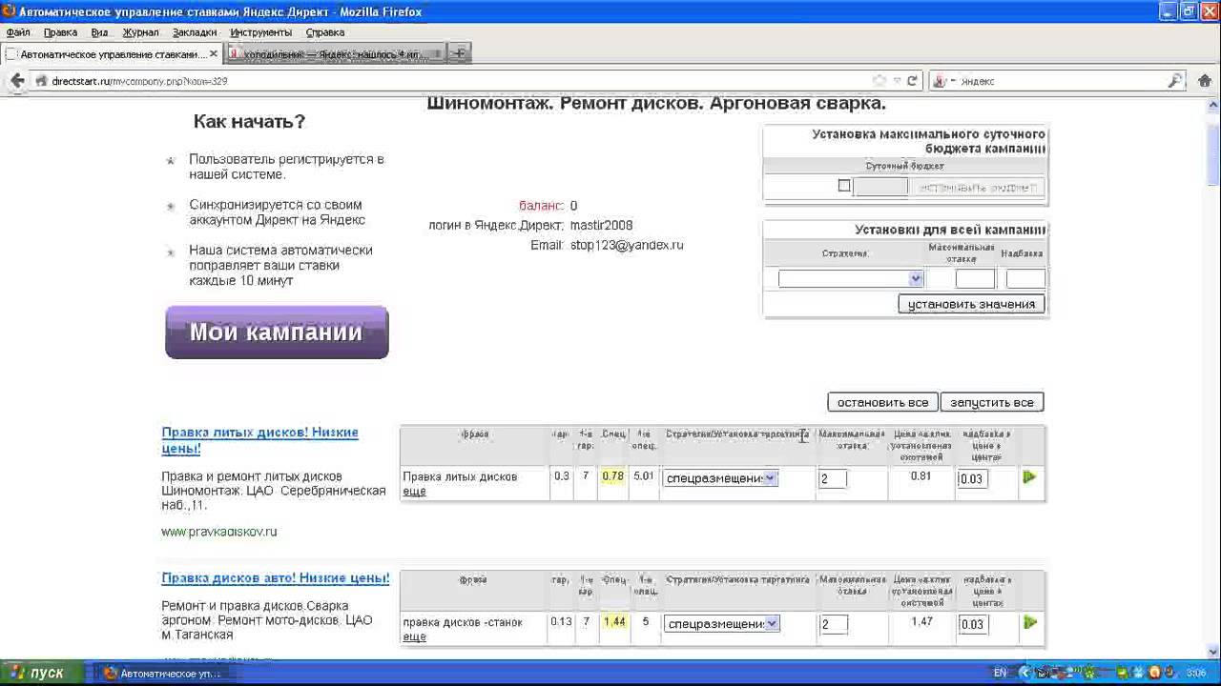Enable the Суточный бюджет checkbox

(844, 186)
